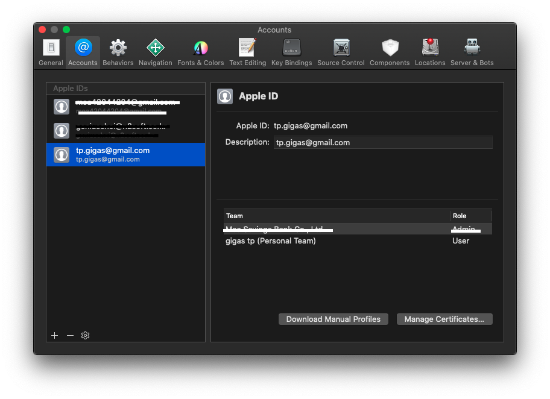Open Behaviors gear icon preferences

[x=118, y=52]
